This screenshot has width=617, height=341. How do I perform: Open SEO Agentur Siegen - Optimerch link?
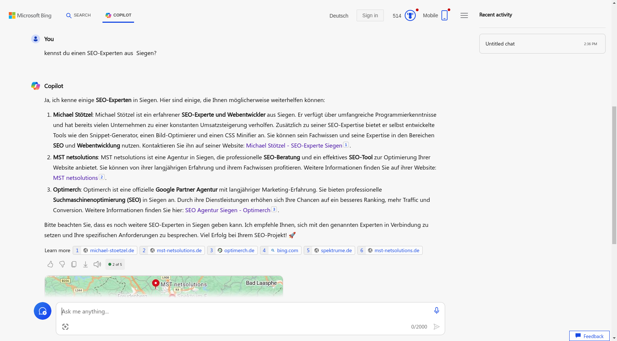(227, 210)
